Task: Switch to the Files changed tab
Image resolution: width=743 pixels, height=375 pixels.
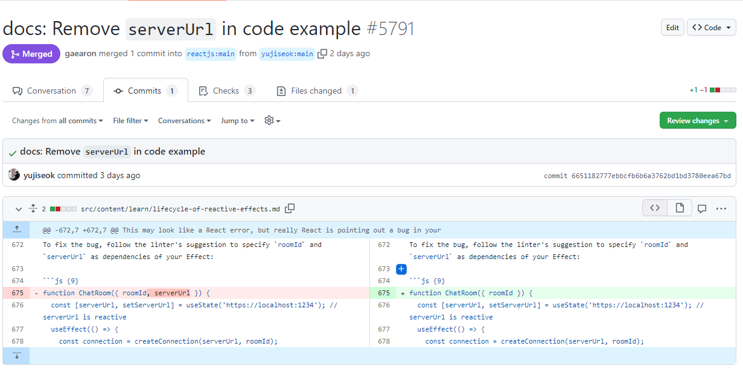Action: [316, 91]
